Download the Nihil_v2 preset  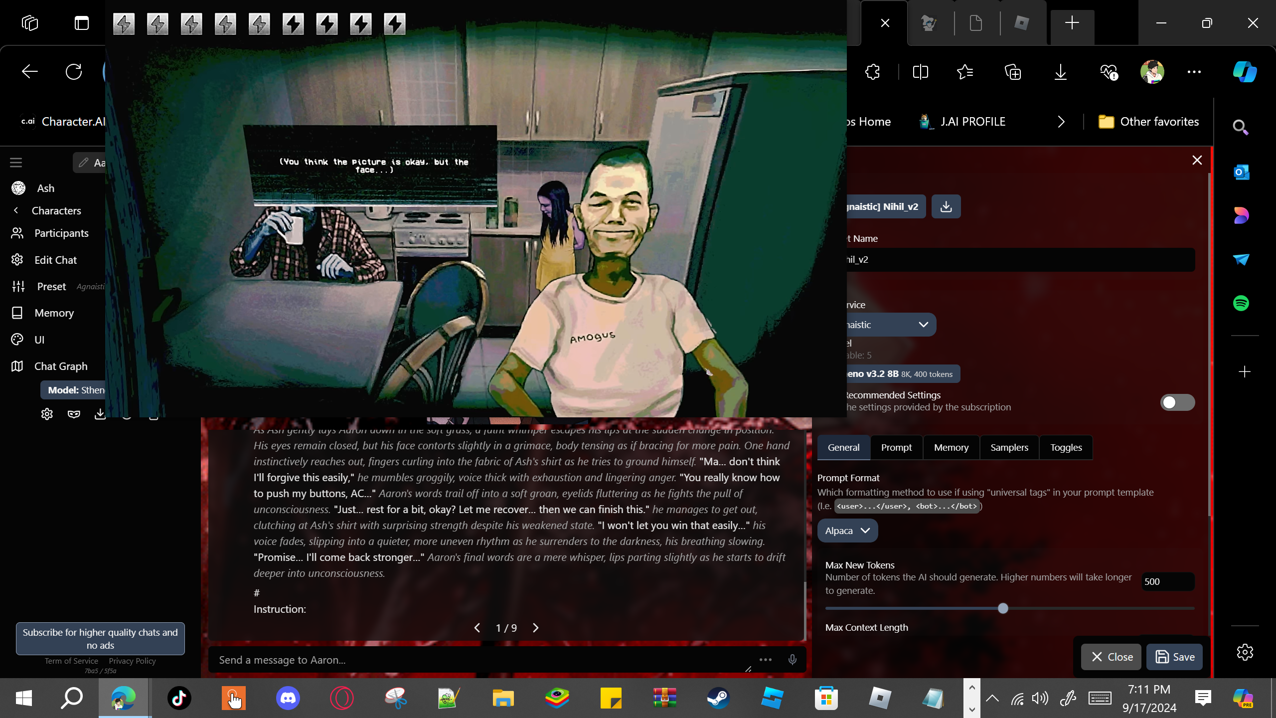point(946,206)
